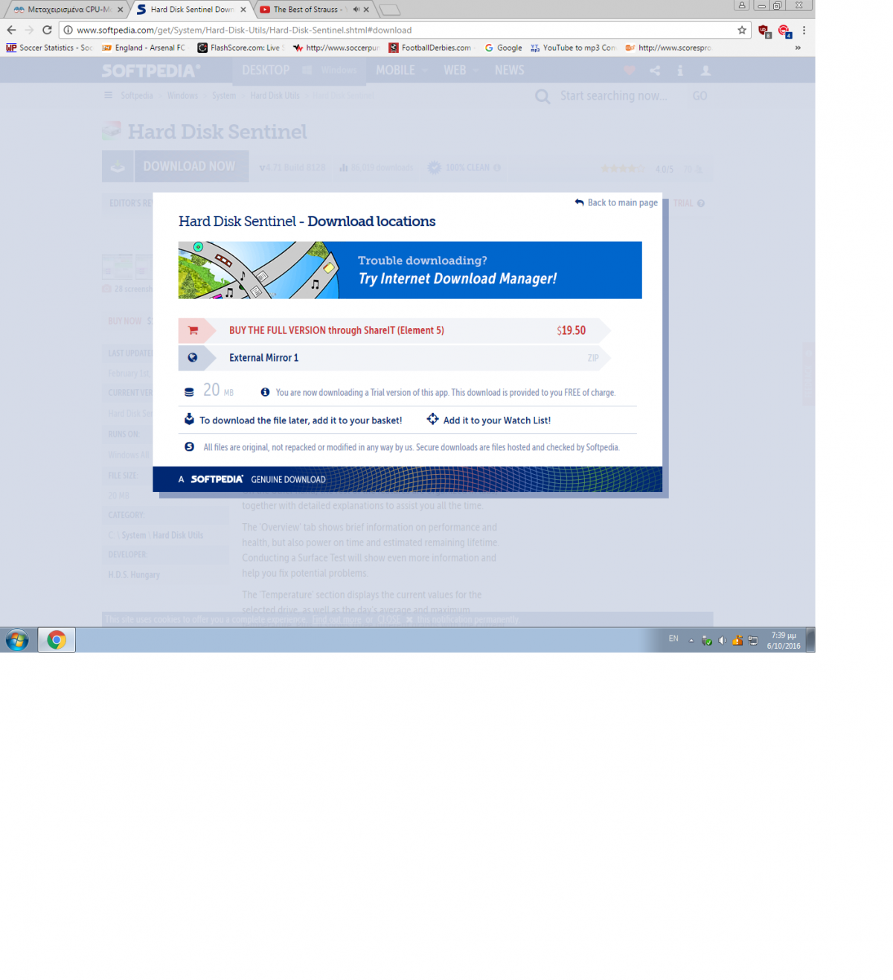
Task: Open the Chrome three-dot menu
Action: [804, 30]
